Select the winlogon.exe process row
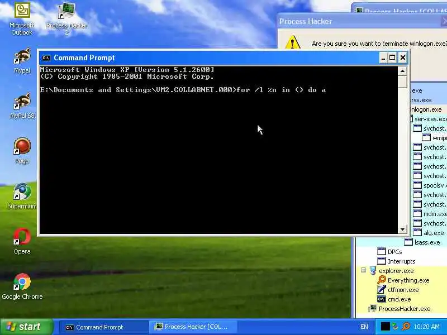This screenshot has height=335, width=447. pyautogui.click(x=429, y=109)
